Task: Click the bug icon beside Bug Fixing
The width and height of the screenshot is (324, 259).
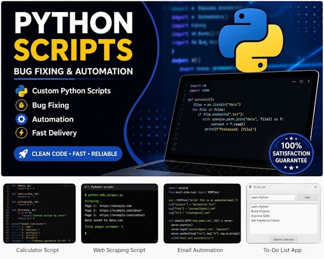Action: tap(21, 105)
